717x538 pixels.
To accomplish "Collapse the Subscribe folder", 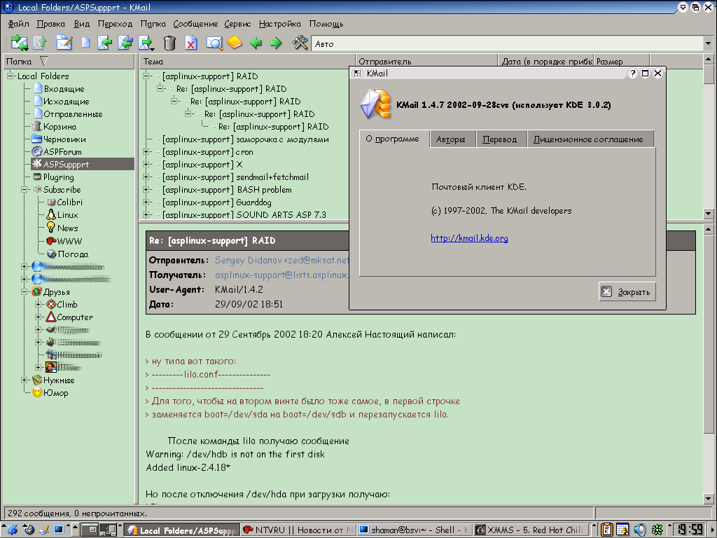I will coord(25,189).
